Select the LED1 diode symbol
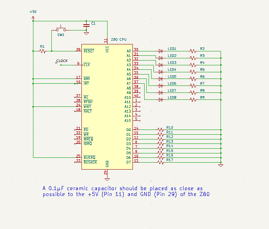Viewport: 269px width, 229px height. tap(161, 51)
